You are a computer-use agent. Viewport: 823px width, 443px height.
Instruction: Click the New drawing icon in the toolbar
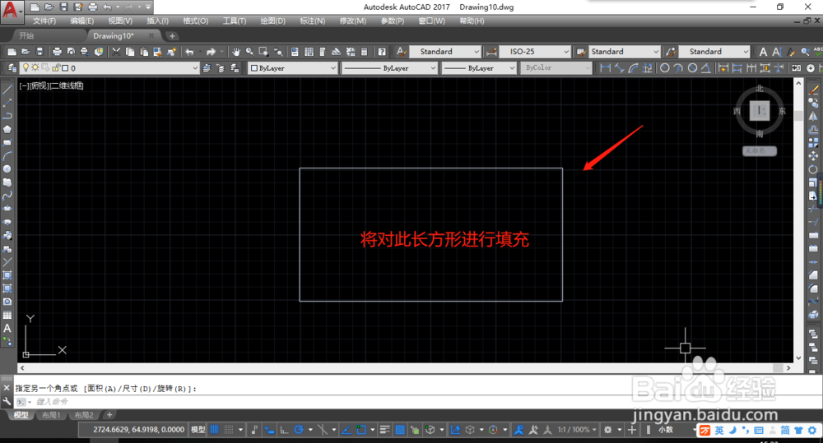coord(11,52)
